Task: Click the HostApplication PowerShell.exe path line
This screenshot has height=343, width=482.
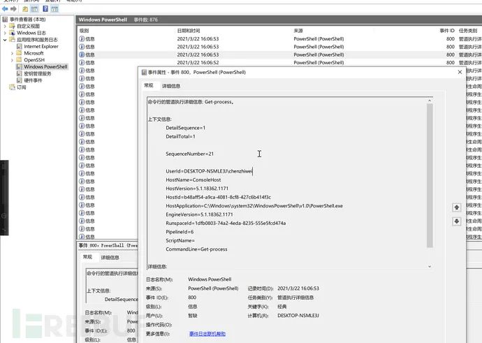Action: pos(254,206)
